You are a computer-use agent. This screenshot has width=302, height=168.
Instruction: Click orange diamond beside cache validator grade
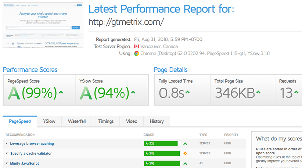click(185, 154)
